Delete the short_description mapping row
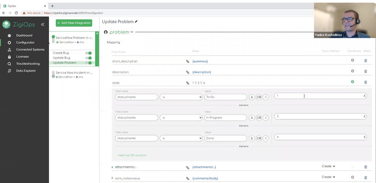The image size is (376, 183). (366, 61)
